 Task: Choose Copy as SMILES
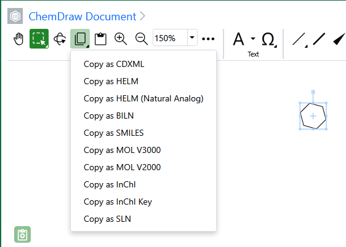[x=143, y=133]
